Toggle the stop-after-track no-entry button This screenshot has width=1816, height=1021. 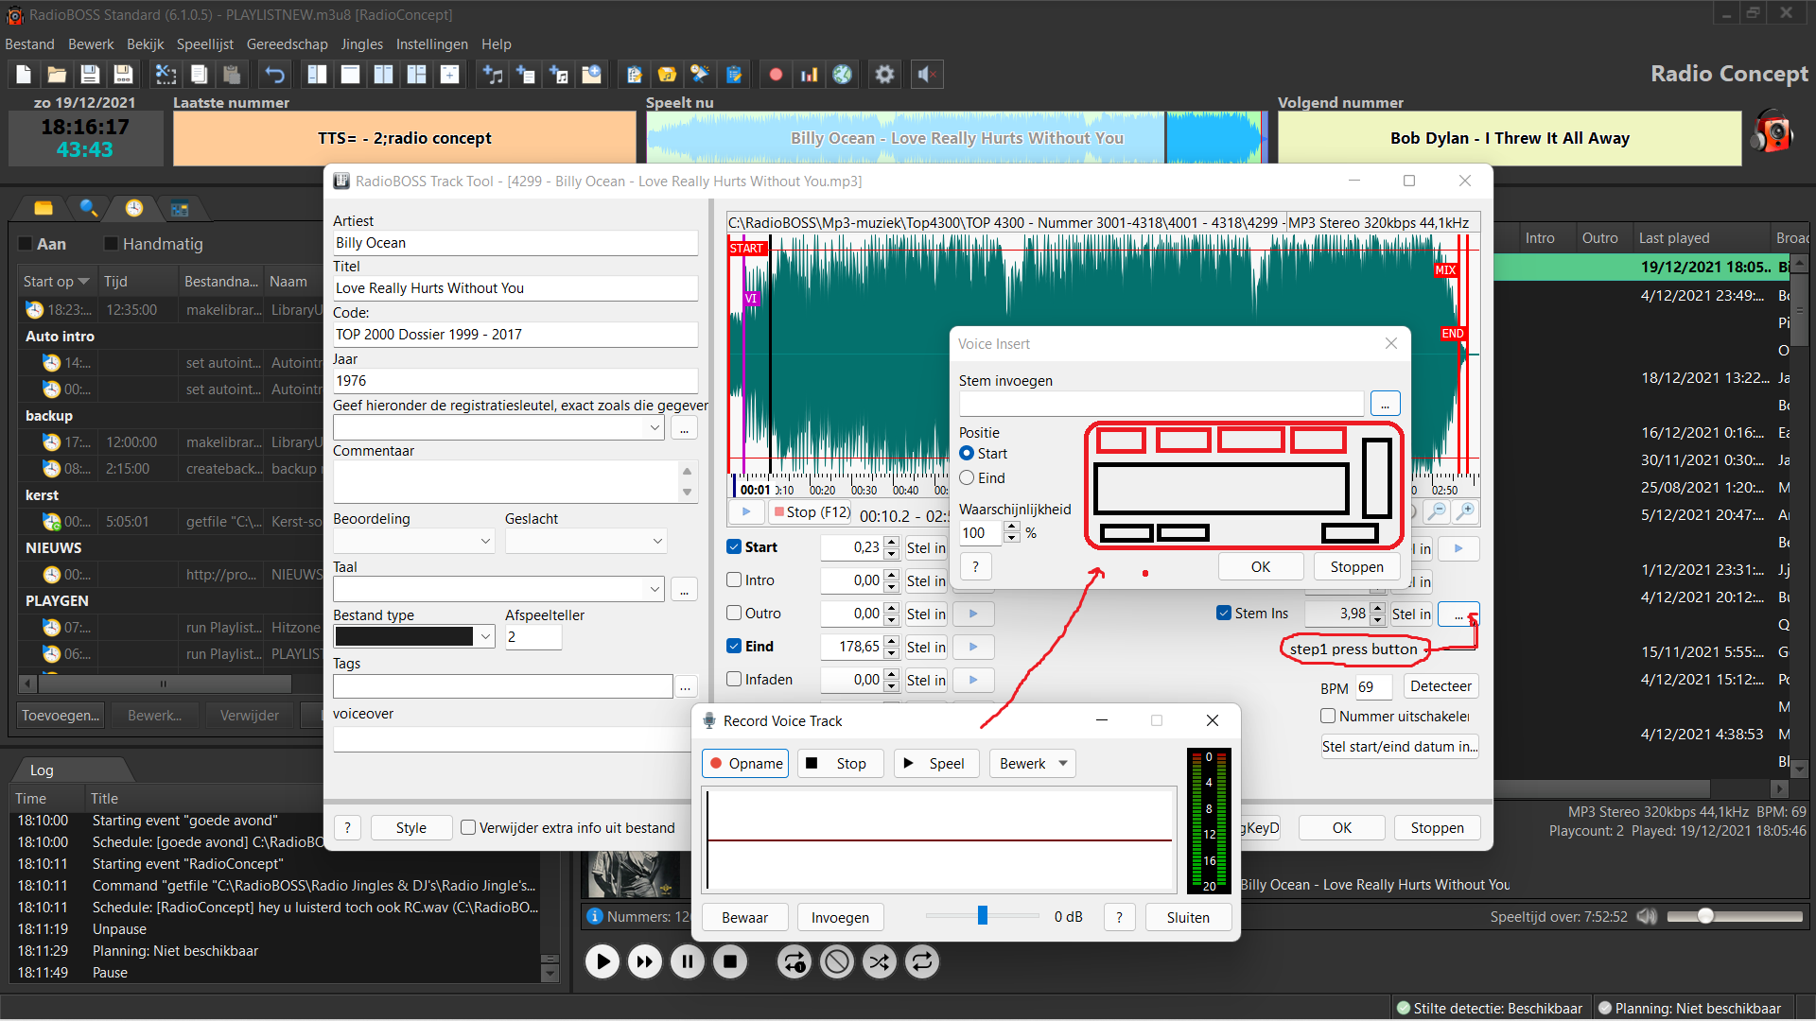click(x=837, y=962)
